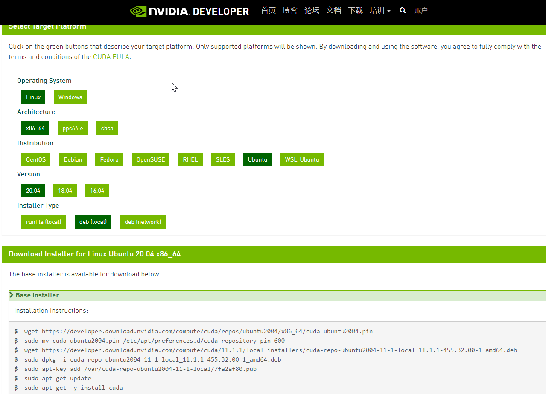Click the Base Installer chevron arrow
This screenshot has width=546, height=394.
[x=12, y=295]
